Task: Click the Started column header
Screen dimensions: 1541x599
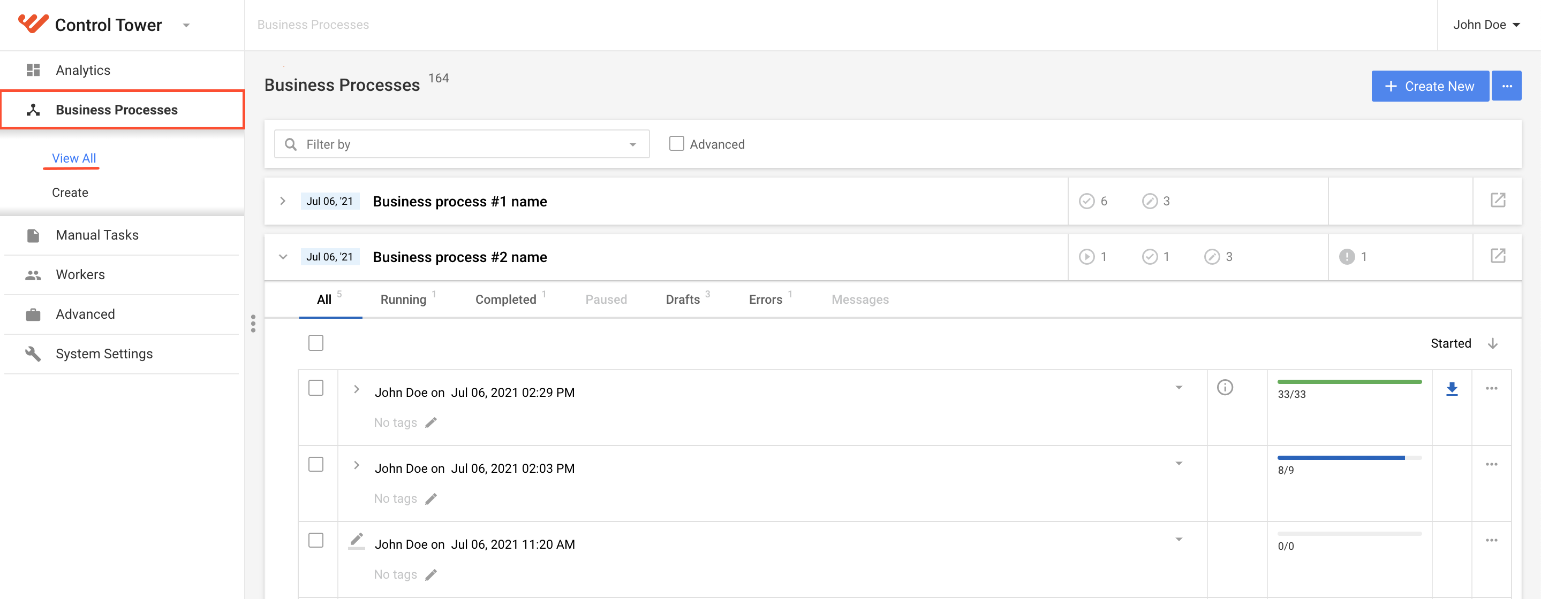Action: point(1450,343)
